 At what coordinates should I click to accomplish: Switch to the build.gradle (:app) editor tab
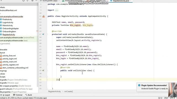tap(50, 1)
